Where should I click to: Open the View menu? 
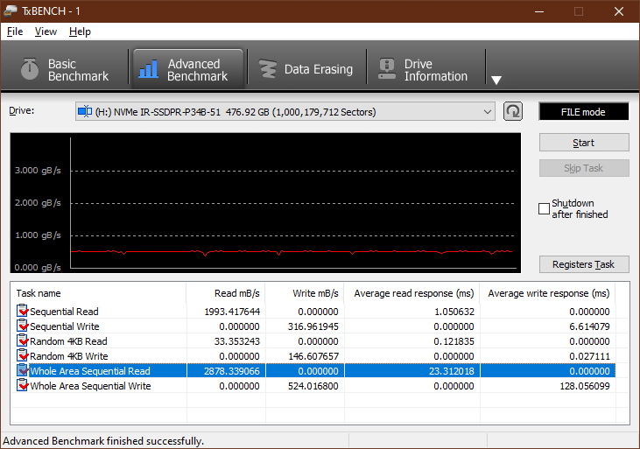(46, 32)
